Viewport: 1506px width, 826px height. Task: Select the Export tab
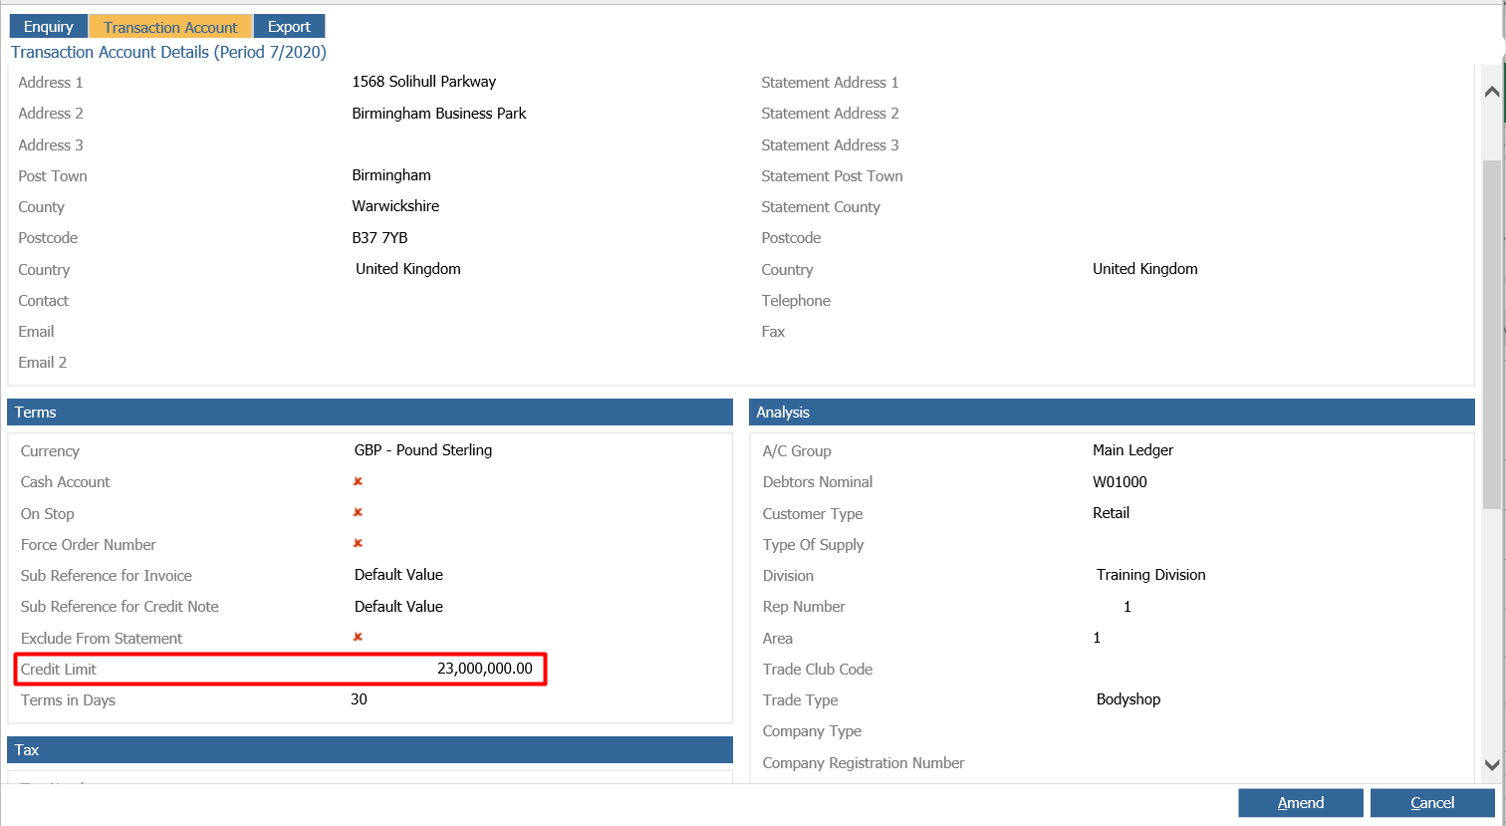pyautogui.click(x=289, y=27)
